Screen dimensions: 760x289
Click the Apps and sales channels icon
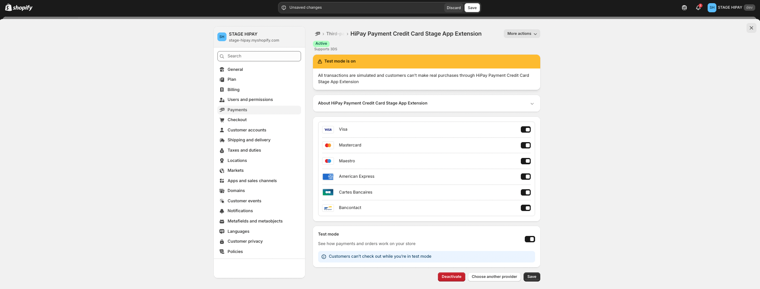(222, 181)
